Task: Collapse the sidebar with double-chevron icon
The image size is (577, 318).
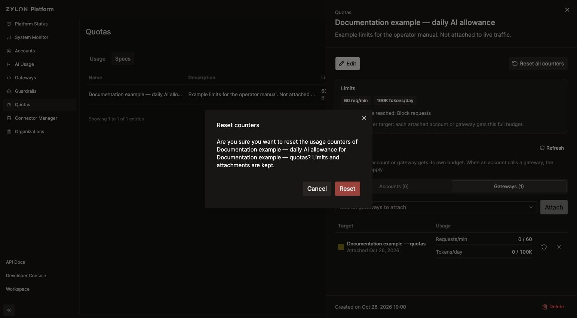Action: click(9, 310)
